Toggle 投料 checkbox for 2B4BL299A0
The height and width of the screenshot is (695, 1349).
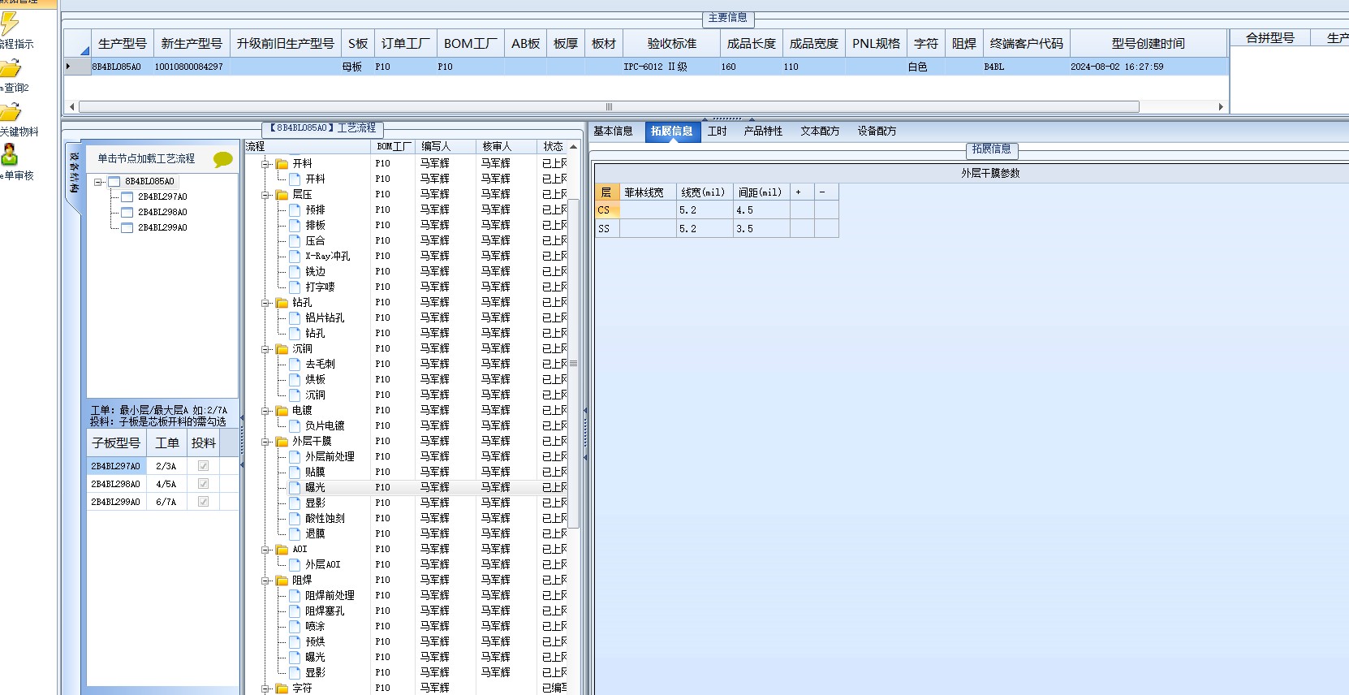(203, 502)
